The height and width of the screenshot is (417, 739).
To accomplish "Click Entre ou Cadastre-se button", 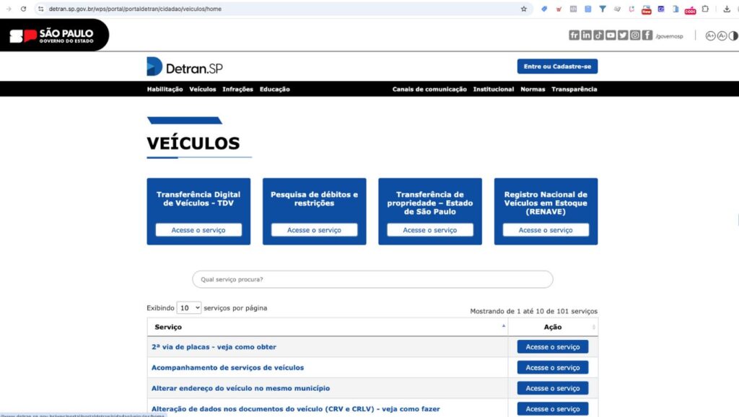I will coord(557,66).
